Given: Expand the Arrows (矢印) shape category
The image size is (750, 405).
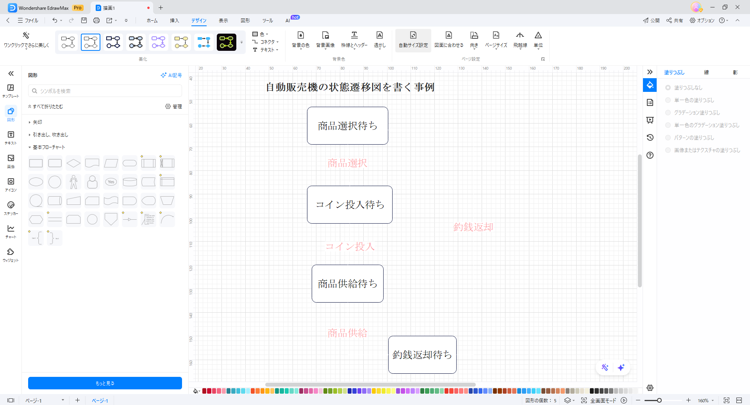Looking at the screenshot, I should point(35,122).
